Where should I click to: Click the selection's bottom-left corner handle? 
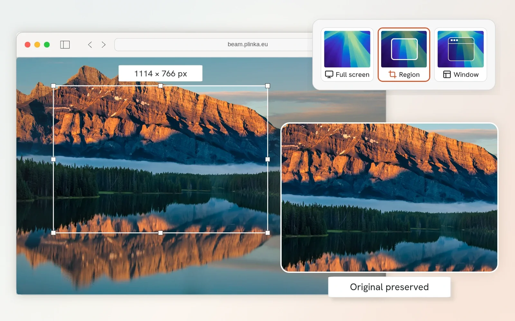point(53,233)
